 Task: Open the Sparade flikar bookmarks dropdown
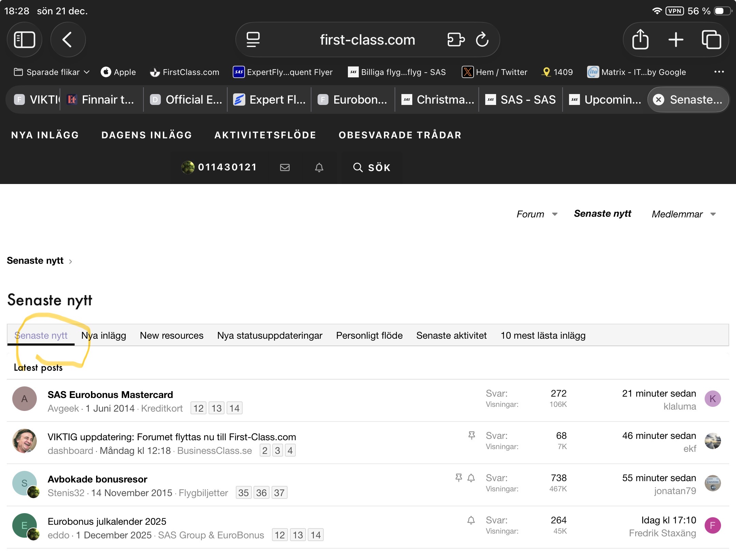click(x=52, y=72)
